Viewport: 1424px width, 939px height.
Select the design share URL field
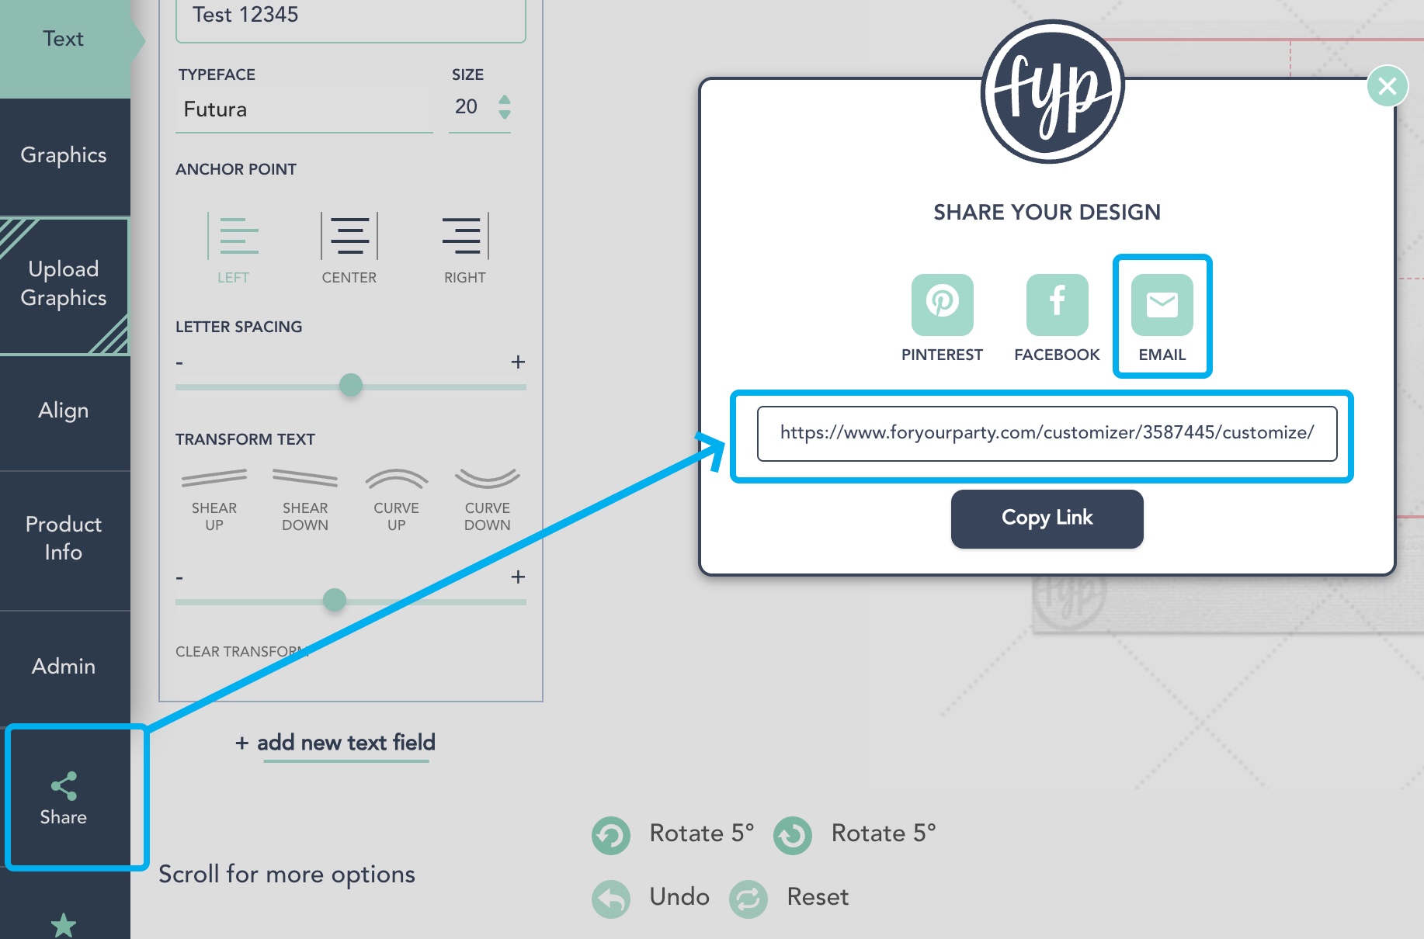(x=1047, y=434)
